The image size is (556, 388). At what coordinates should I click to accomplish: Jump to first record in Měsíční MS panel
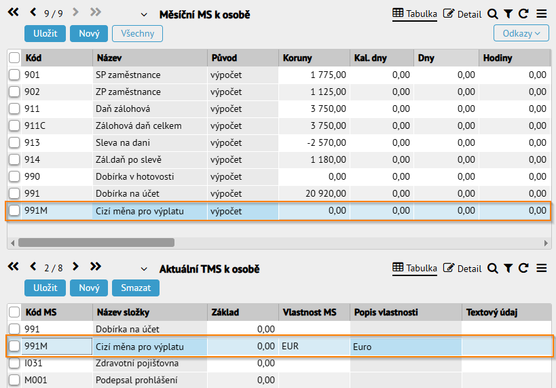[x=13, y=12]
